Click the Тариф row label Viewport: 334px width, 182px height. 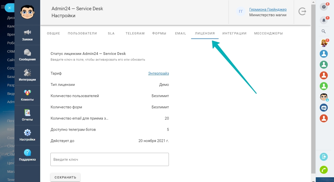point(56,73)
